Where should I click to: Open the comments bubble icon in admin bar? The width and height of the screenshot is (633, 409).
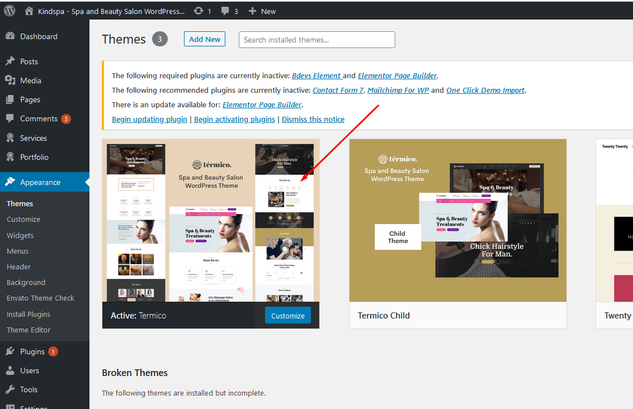tap(225, 11)
